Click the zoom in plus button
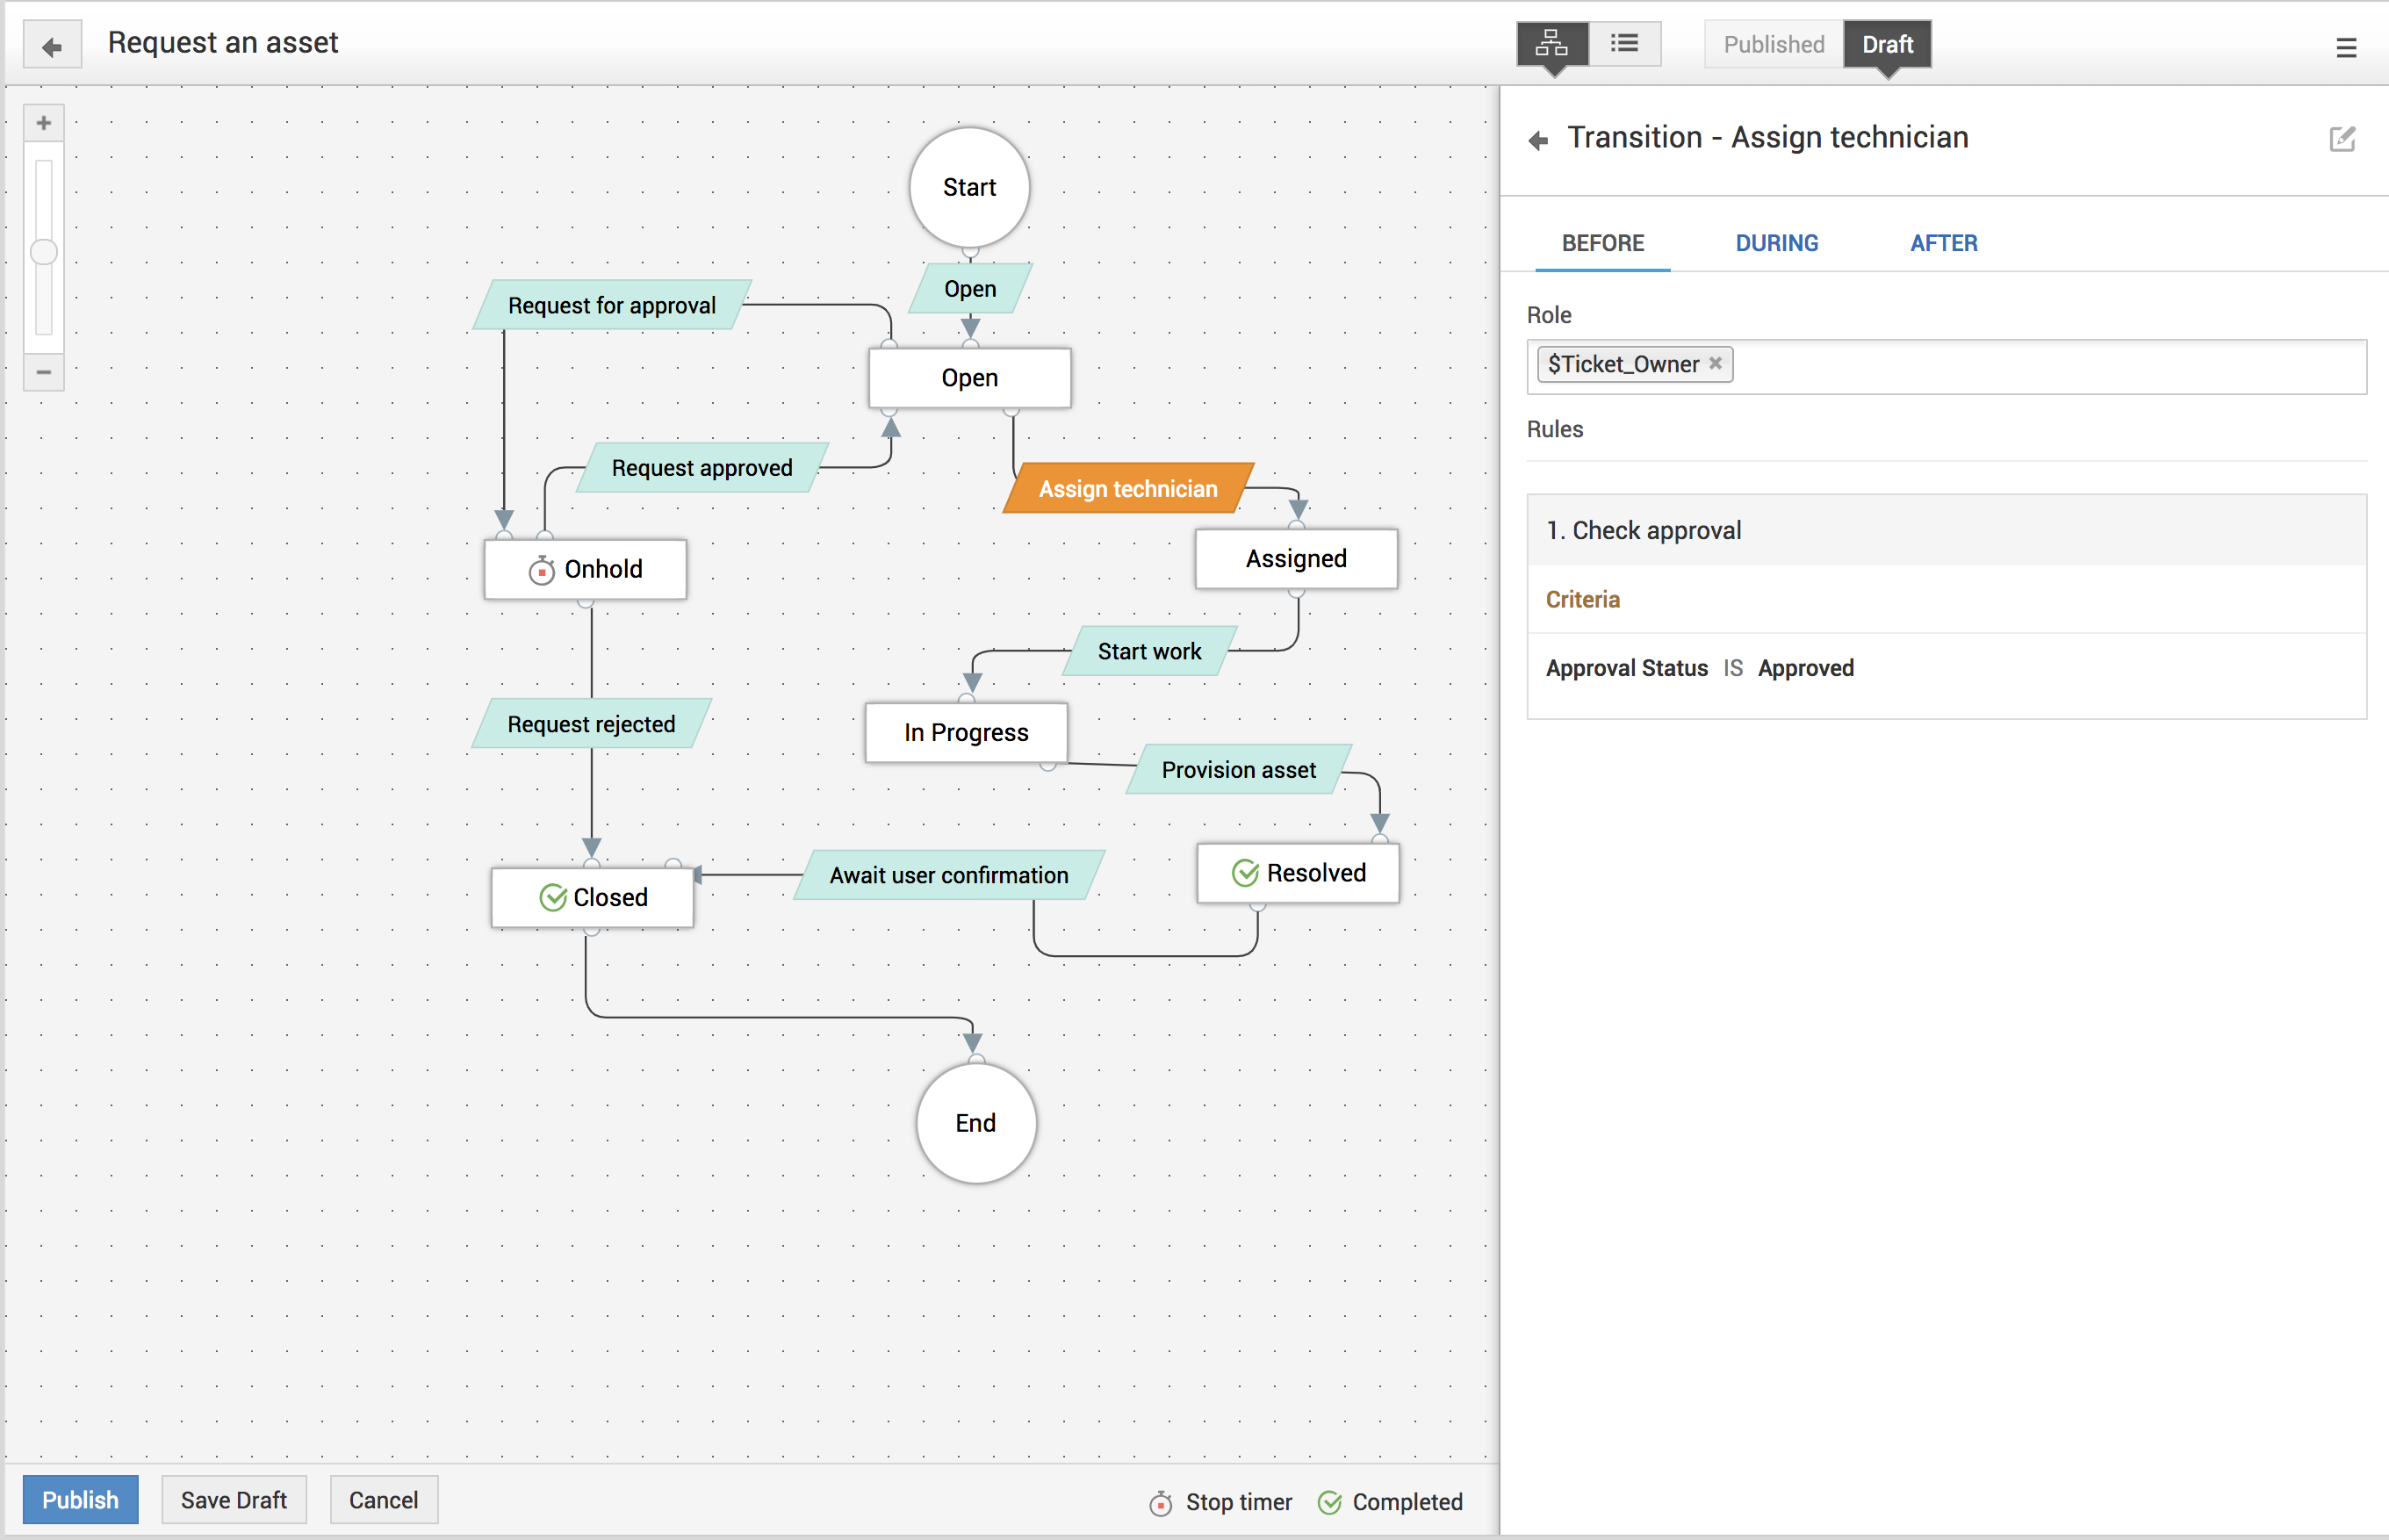The width and height of the screenshot is (2389, 1540). [44, 123]
